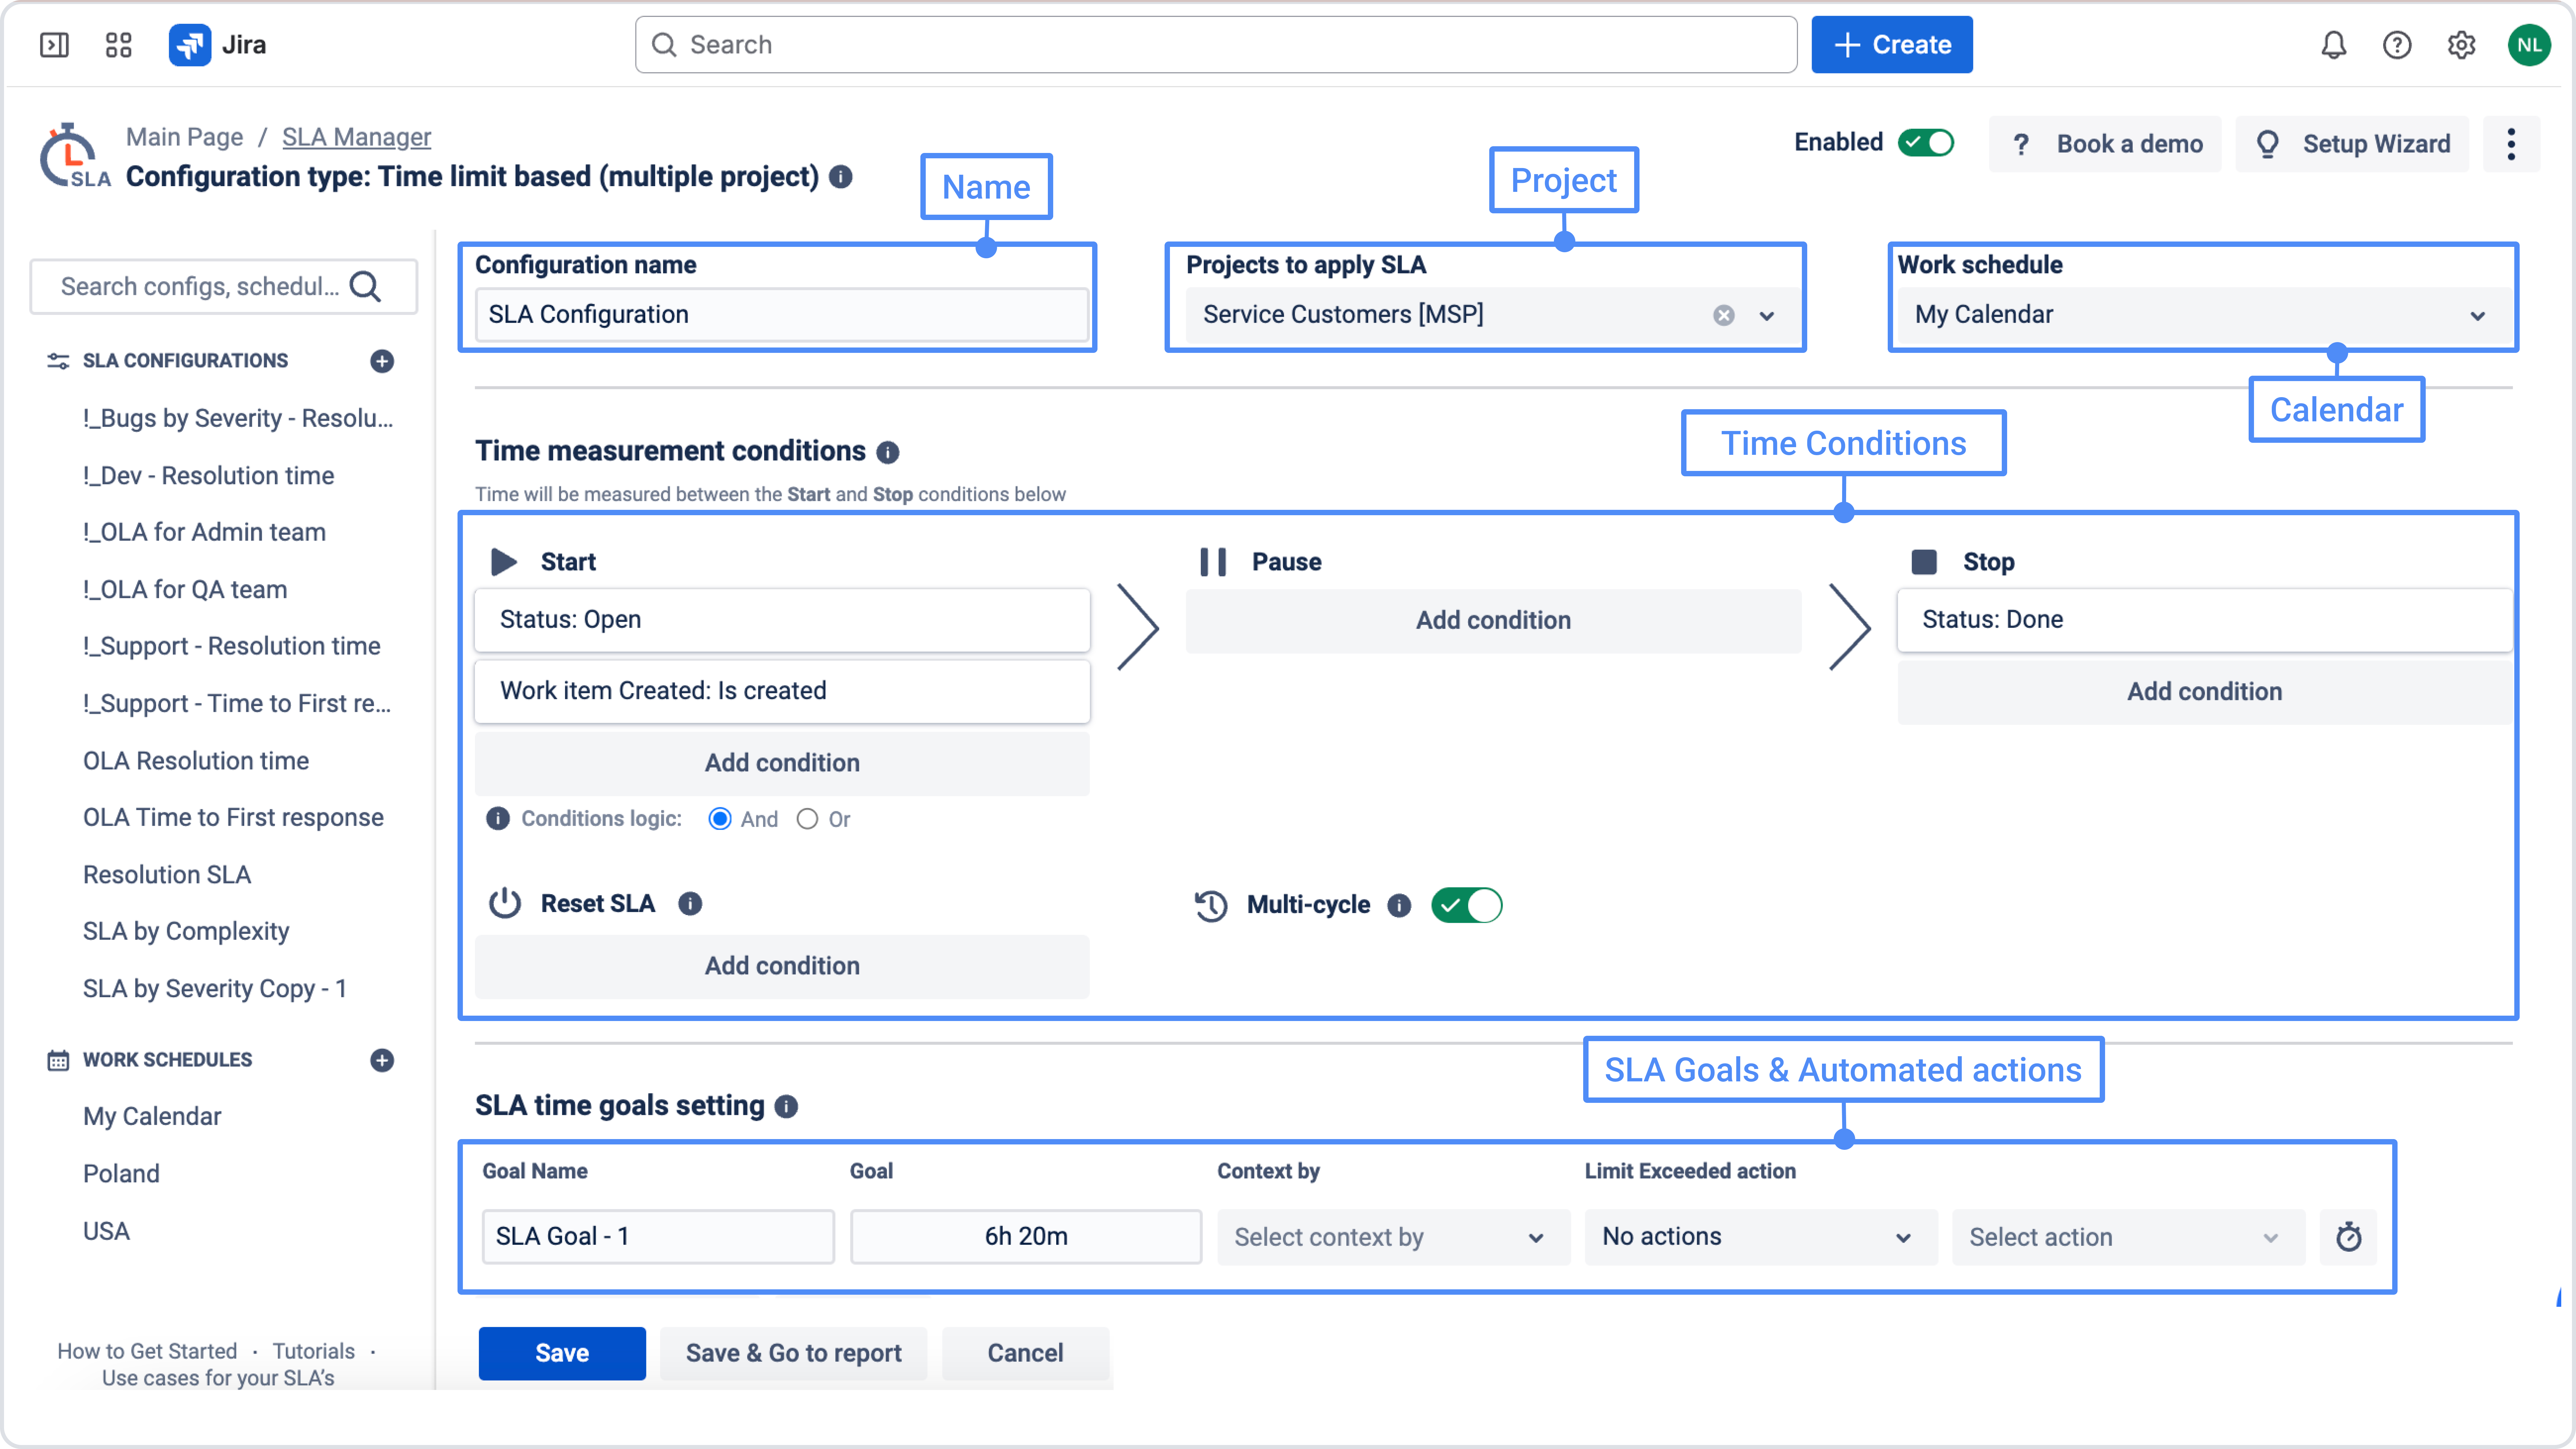Open the OLA Resolution time configuration
2576x1449 pixels.
click(x=196, y=761)
